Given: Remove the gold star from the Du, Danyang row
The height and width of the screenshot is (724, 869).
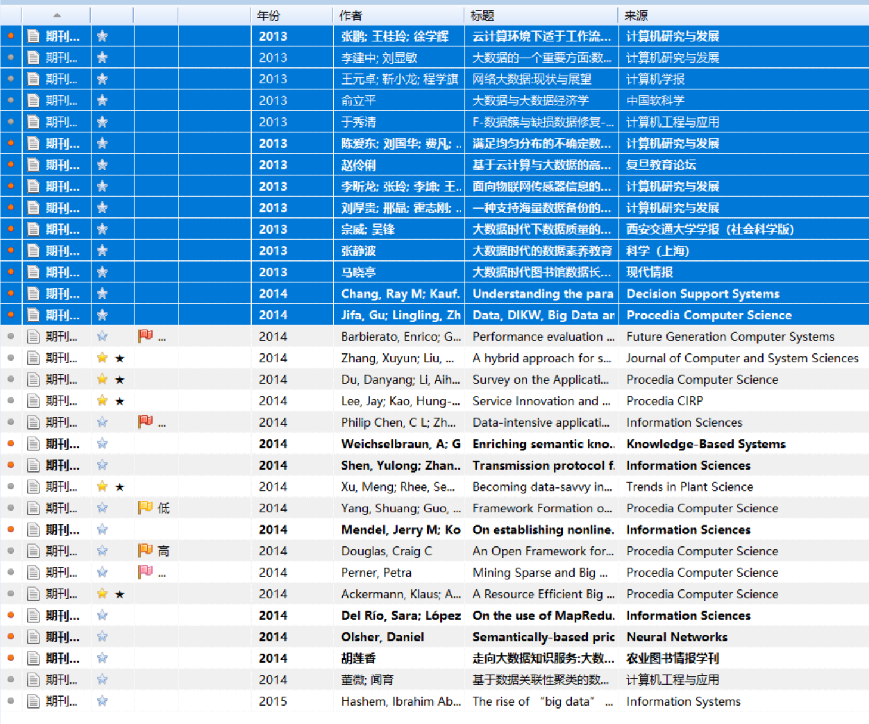Looking at the screenshot, I should [x=103, y=380].
